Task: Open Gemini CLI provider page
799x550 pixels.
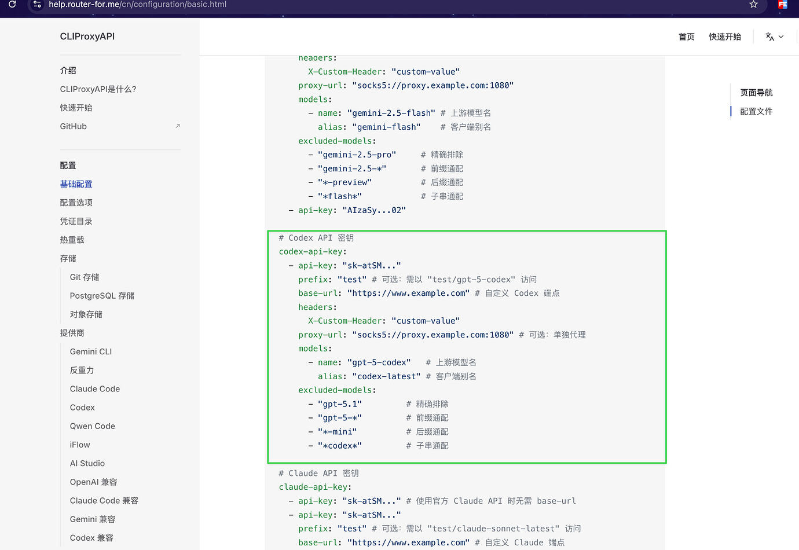Action: coord(91,351)
